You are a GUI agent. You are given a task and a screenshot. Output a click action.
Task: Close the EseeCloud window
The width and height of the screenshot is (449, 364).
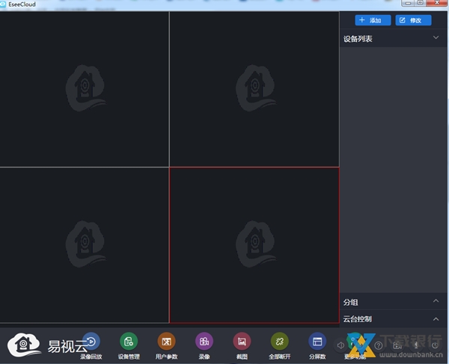pyautogui.click(x=436, y=3)
